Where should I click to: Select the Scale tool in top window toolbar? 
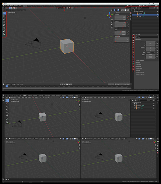(x=4, y=25)
